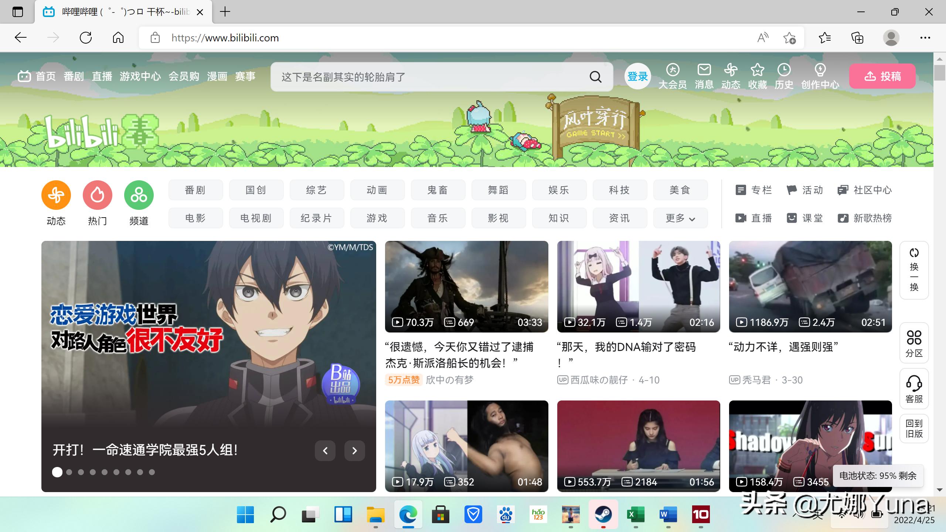Expand the 更多 category dropdown

[x=680, y=218]
